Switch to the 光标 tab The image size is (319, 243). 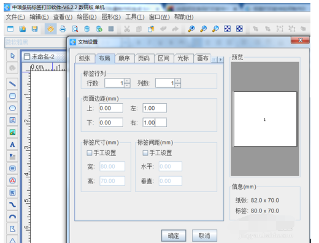point(183,58)
